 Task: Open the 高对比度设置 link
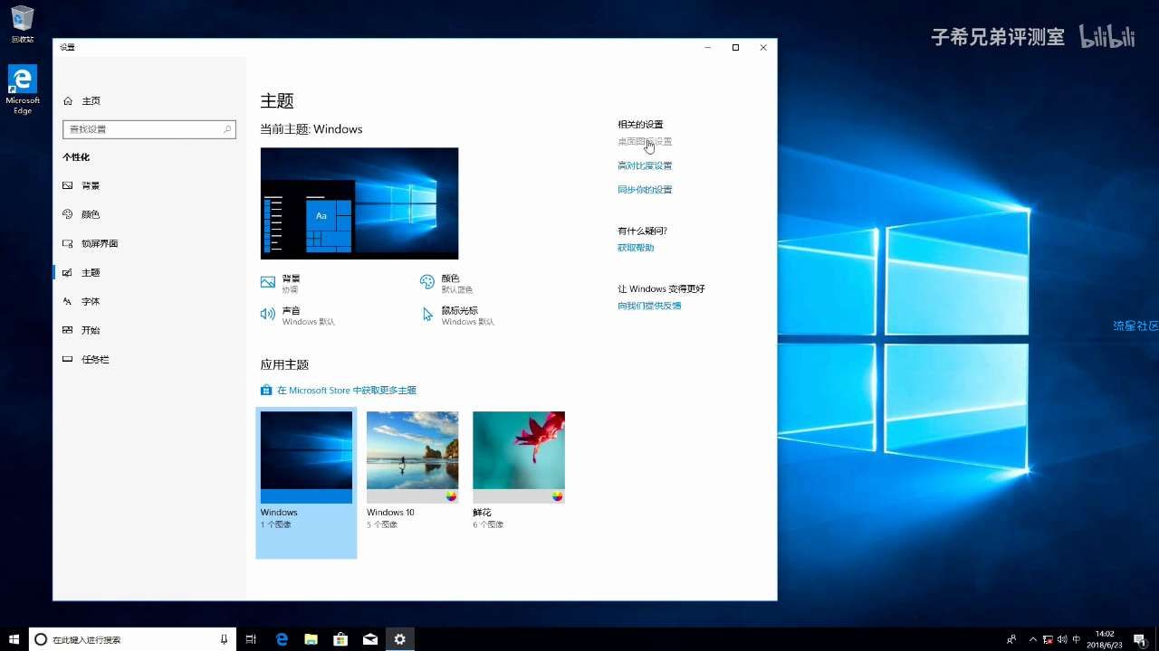(645, 165)
